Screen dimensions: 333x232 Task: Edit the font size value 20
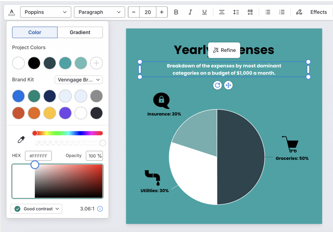click(x=148, y=12)
